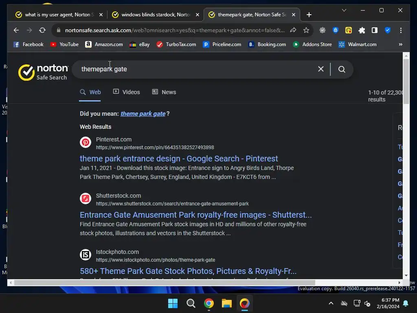Share this page icon in address bar
Image resolution: width=417 pixels, height=313 pixels.
293,30
